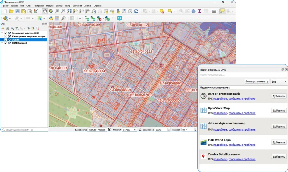The width and height of the screenshot is (288, 172).
Task: Open the Все services dropdown in QMS panel
Action: (x=279, y=81)
